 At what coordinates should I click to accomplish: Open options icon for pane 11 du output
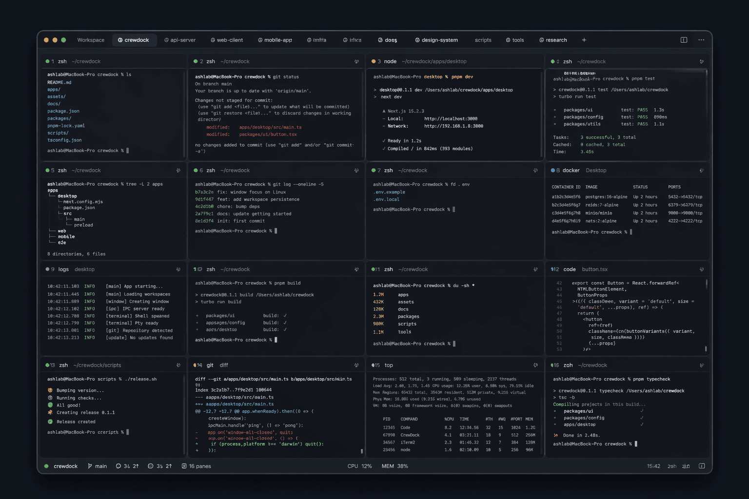pos(535,269)
